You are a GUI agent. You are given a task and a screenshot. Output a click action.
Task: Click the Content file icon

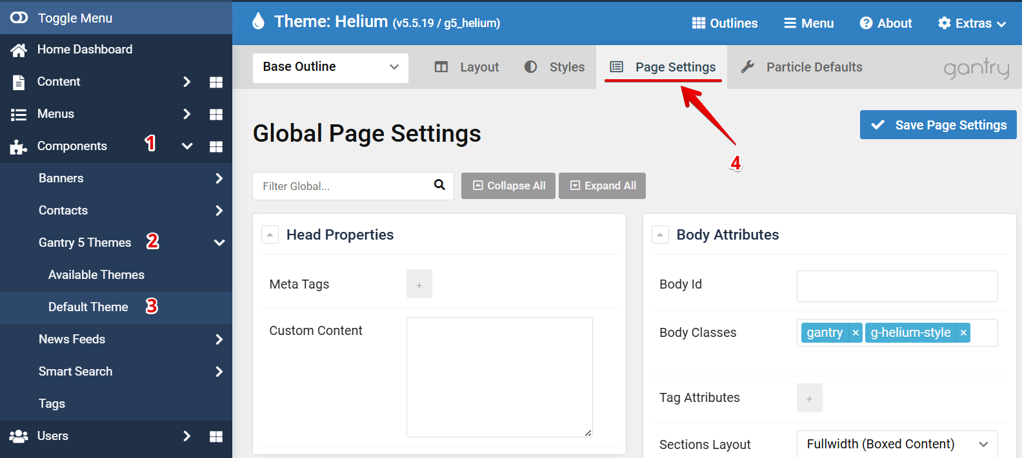point(19,82)
